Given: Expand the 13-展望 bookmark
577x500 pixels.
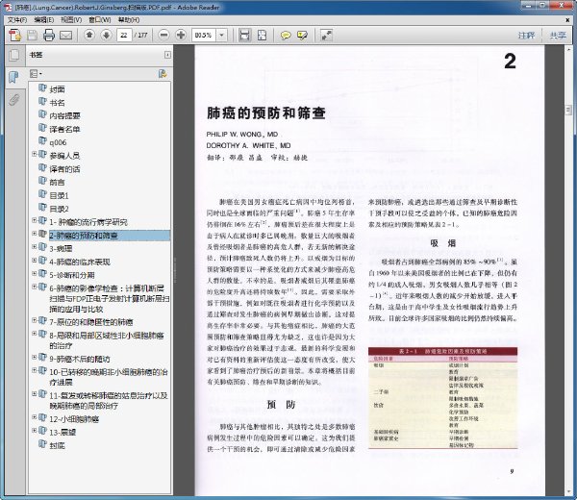Looking at the screenshot, I should [x=35, y=431].
